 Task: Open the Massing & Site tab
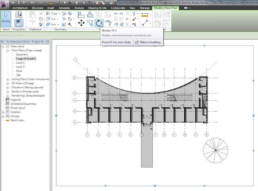[x=97, y=8]
